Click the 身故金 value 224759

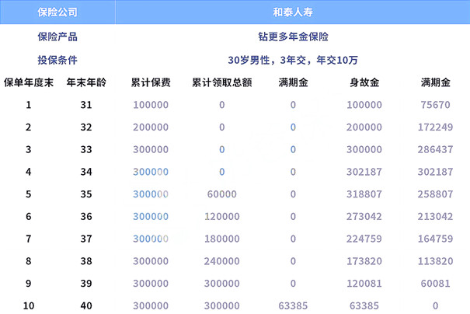click(364, 239)
